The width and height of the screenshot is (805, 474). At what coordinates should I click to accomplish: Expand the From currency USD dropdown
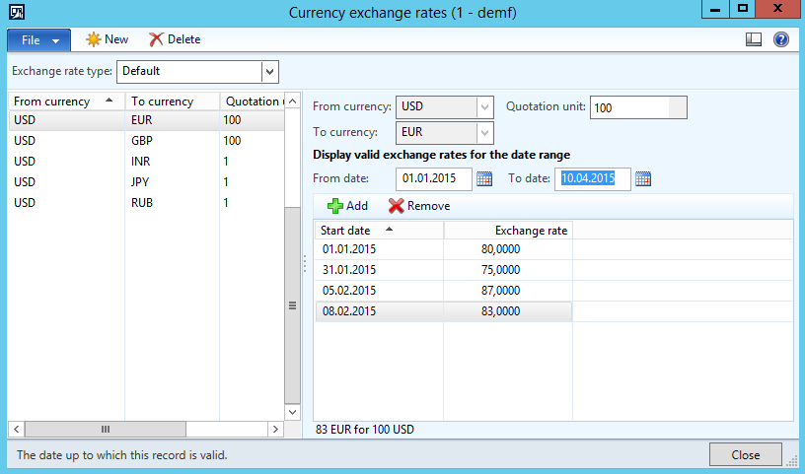coord(484,106)
